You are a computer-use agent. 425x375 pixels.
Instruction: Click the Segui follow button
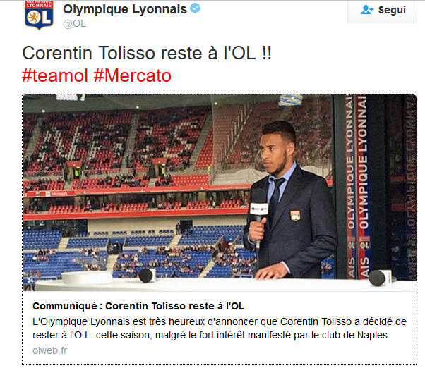coord(382,11)
